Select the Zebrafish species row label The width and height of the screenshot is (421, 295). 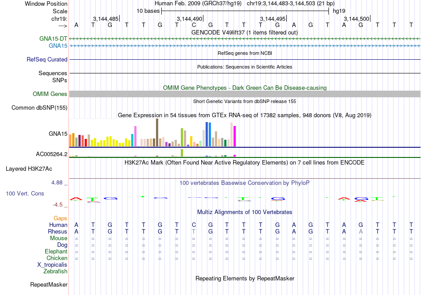(55, 272)
